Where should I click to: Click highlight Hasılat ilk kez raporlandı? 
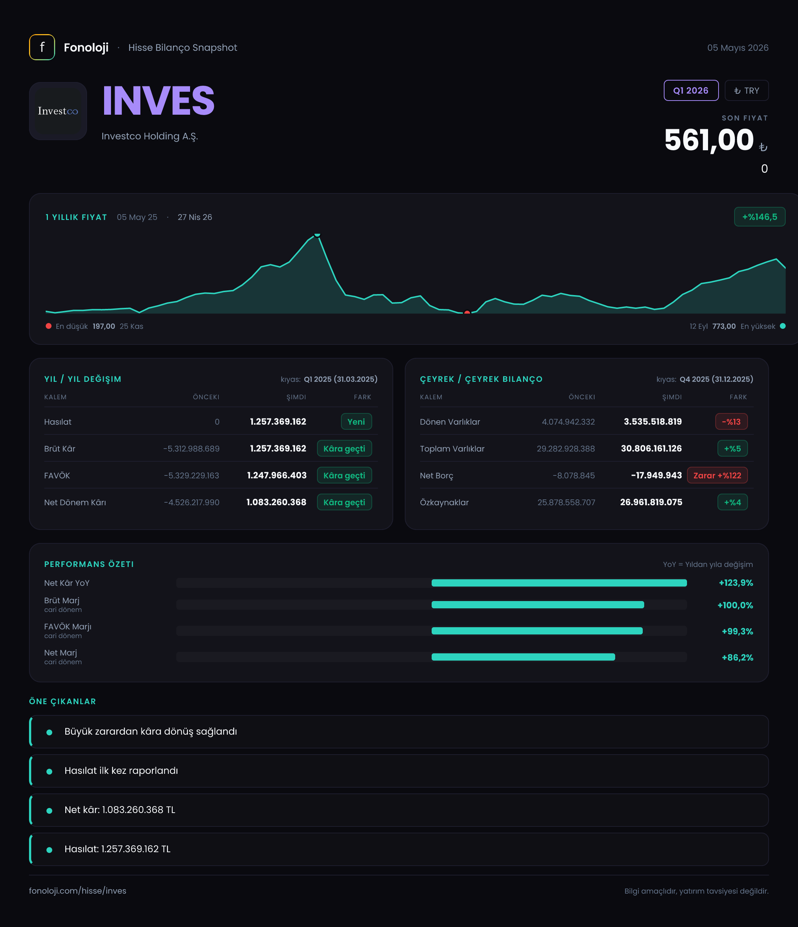399,771
